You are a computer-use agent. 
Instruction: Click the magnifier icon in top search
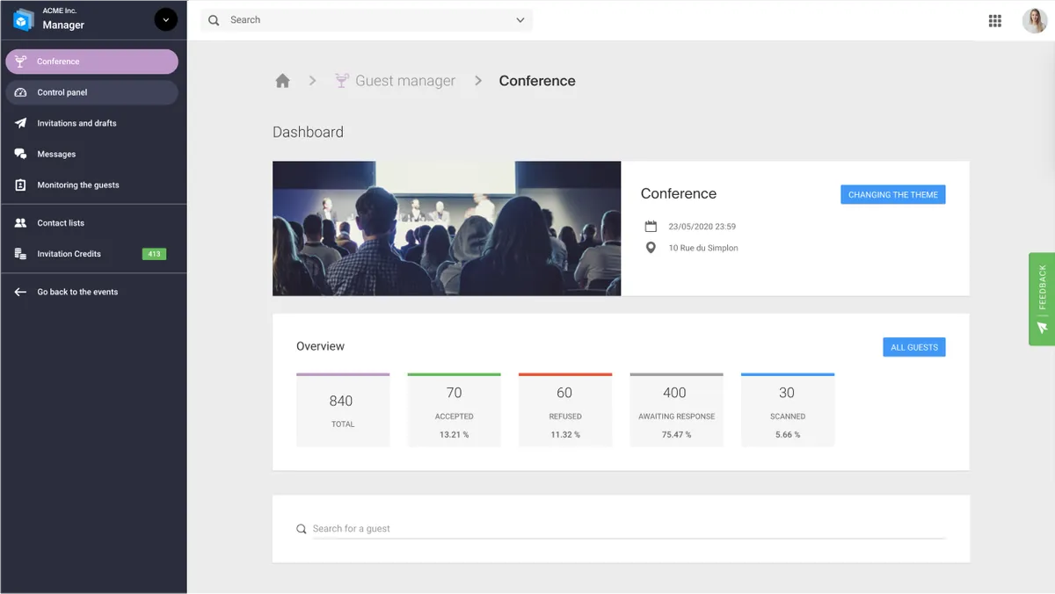[x=214, y=20]
